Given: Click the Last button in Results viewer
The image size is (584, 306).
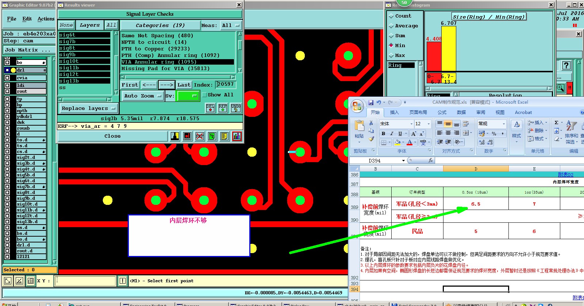Looking at the screenshot, I should point(184,85).
